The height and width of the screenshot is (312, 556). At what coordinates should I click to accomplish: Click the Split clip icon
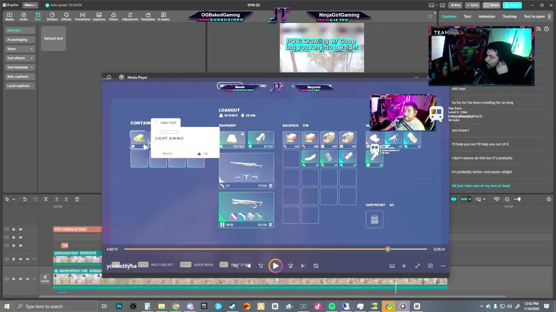(x=46, y=199)
